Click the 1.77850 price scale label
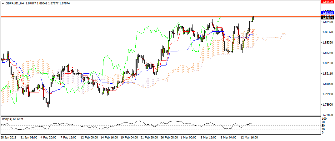Viewport: 335px width, 141px height. tap(327, 115)
